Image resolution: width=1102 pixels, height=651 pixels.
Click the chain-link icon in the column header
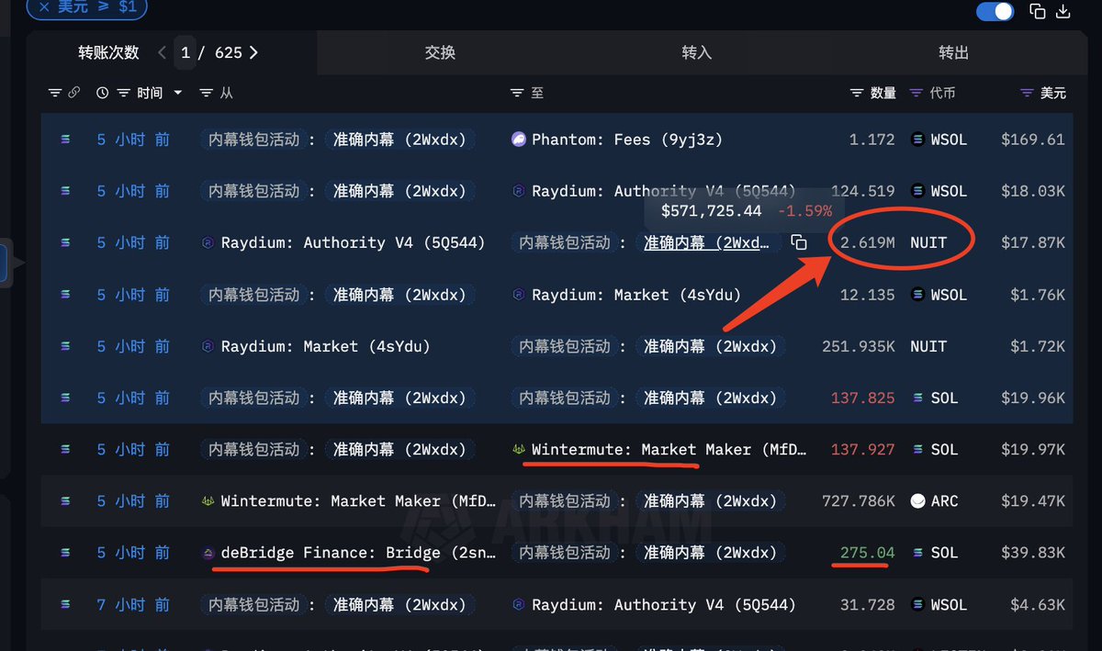(74, 93)
